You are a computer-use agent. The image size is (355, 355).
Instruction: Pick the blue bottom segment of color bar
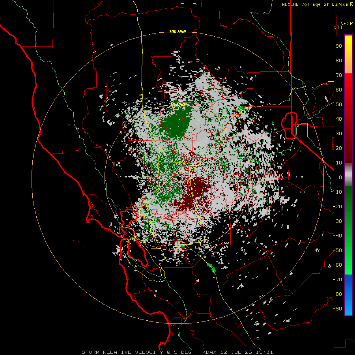(x=348, y=295)
